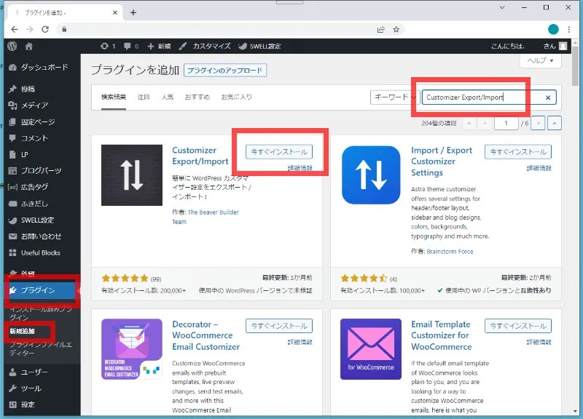
Task: Click the blue arrows plugin thumbnail
Action: coord(371,175)
